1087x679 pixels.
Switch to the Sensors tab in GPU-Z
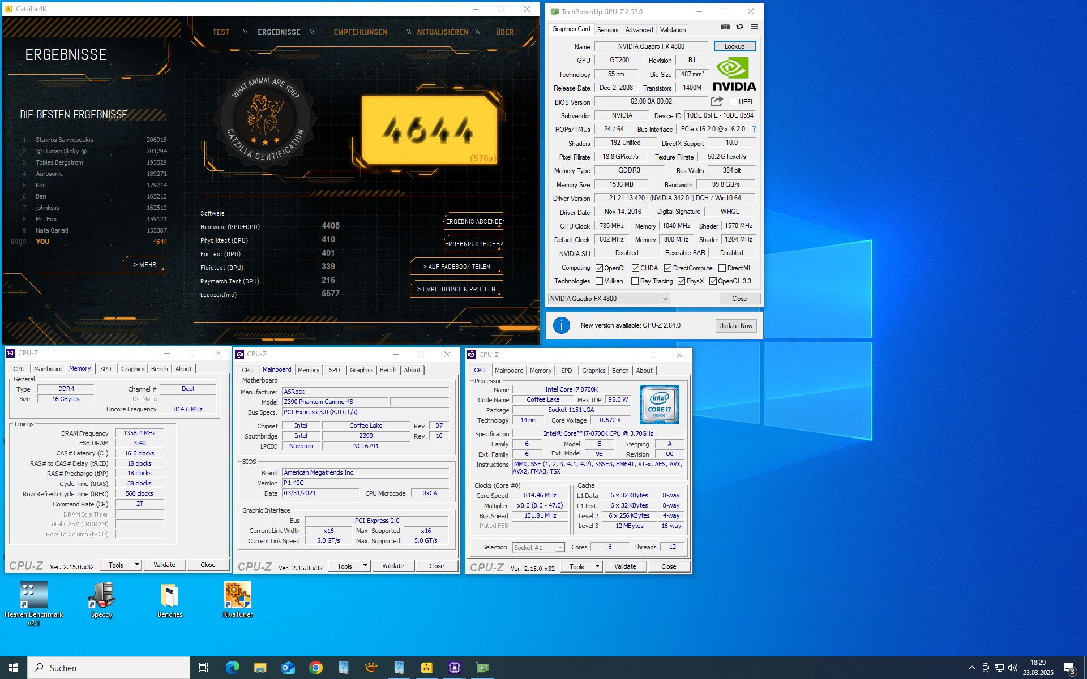pos(607,29)
